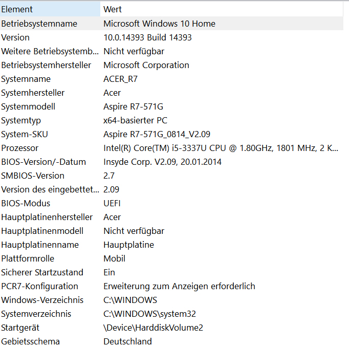Select the Prozessor row
Viewport: 349px width, 347px height.
(171, 147)
